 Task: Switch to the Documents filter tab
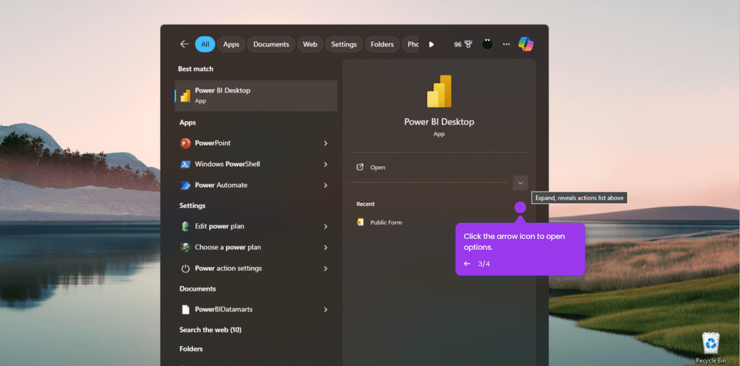(271, 44)
